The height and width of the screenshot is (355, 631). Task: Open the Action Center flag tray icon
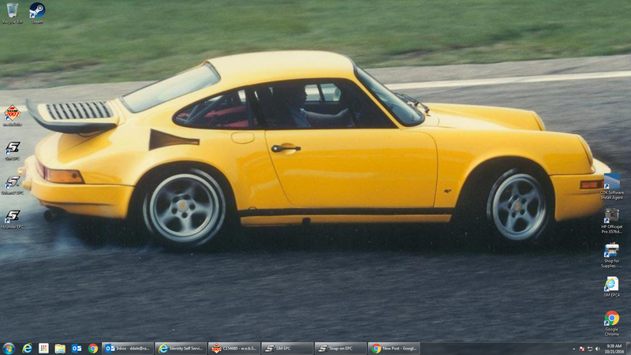(582, 349)
